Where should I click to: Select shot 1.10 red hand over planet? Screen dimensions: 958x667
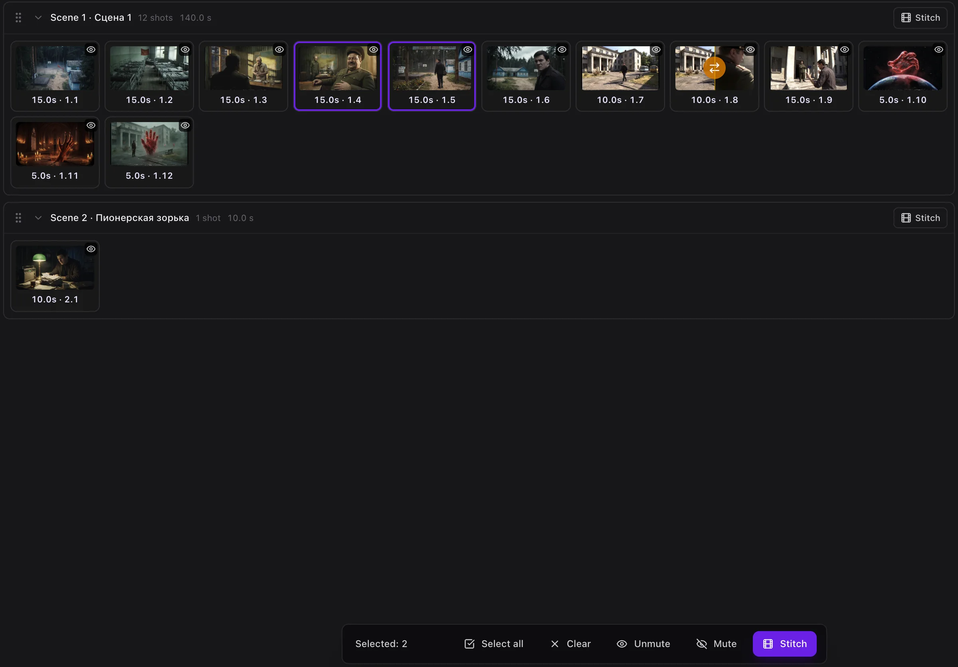[x=903, y=68]
